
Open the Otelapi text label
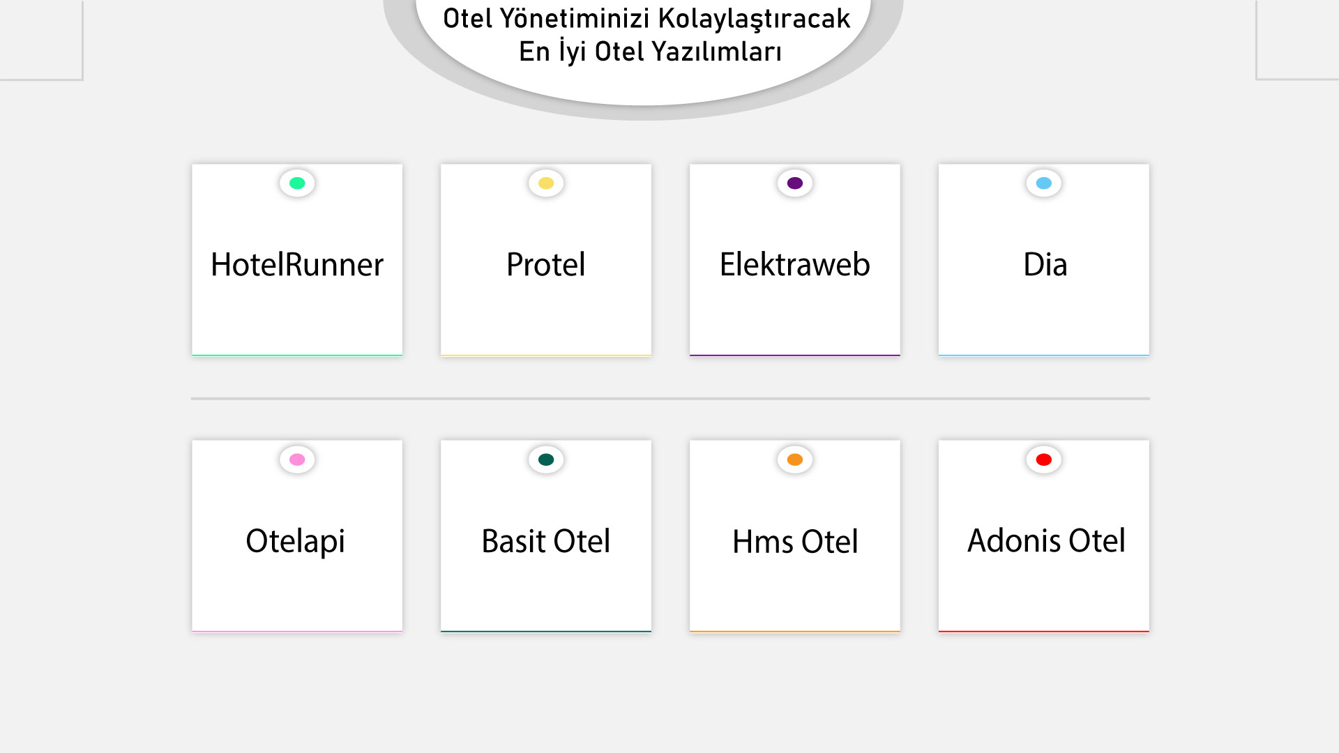click(296, 542)
